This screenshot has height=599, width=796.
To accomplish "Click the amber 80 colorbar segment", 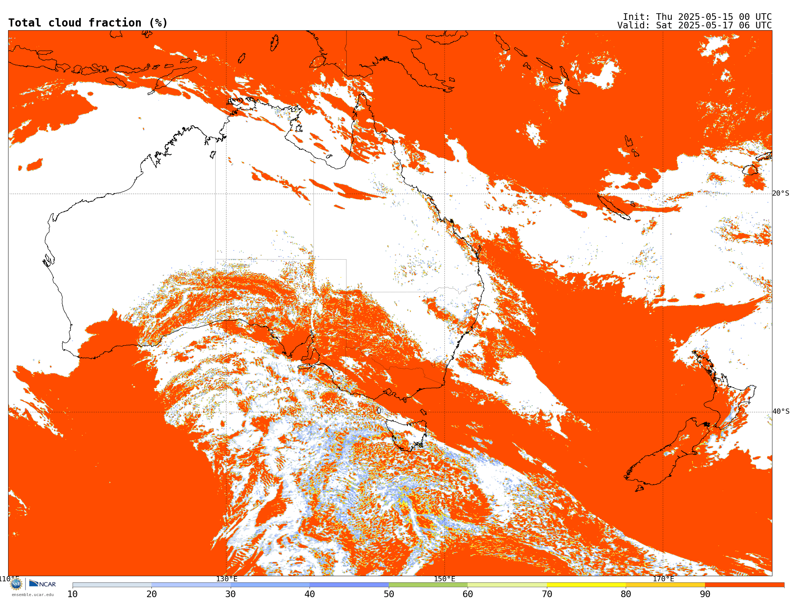I will [x=665, y=585].
